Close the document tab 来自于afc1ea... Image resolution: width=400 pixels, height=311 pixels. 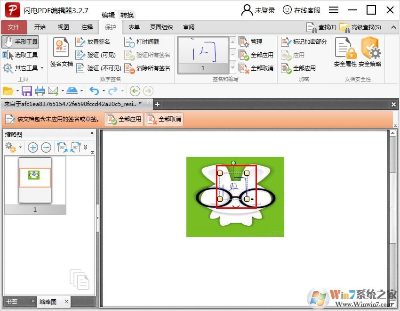point(149,103)
